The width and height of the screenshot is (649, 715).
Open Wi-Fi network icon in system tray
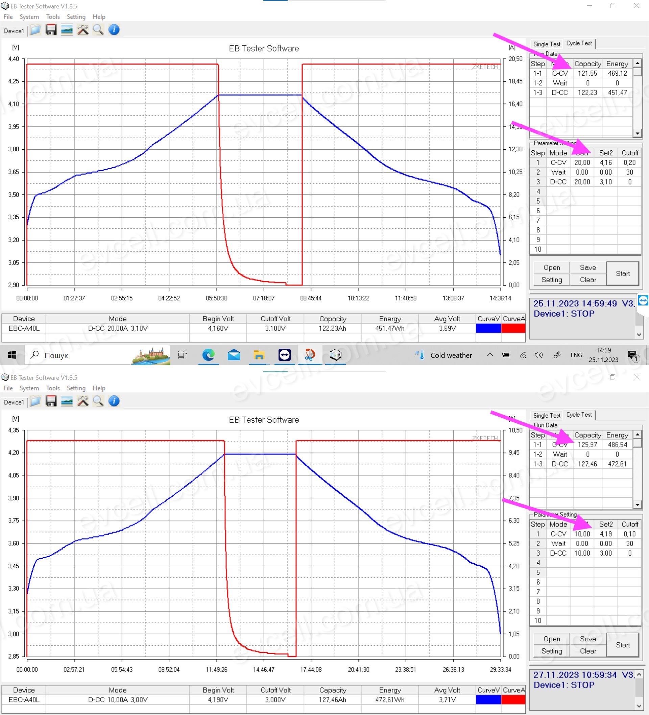pyautogui.click(x=523, y=355)
